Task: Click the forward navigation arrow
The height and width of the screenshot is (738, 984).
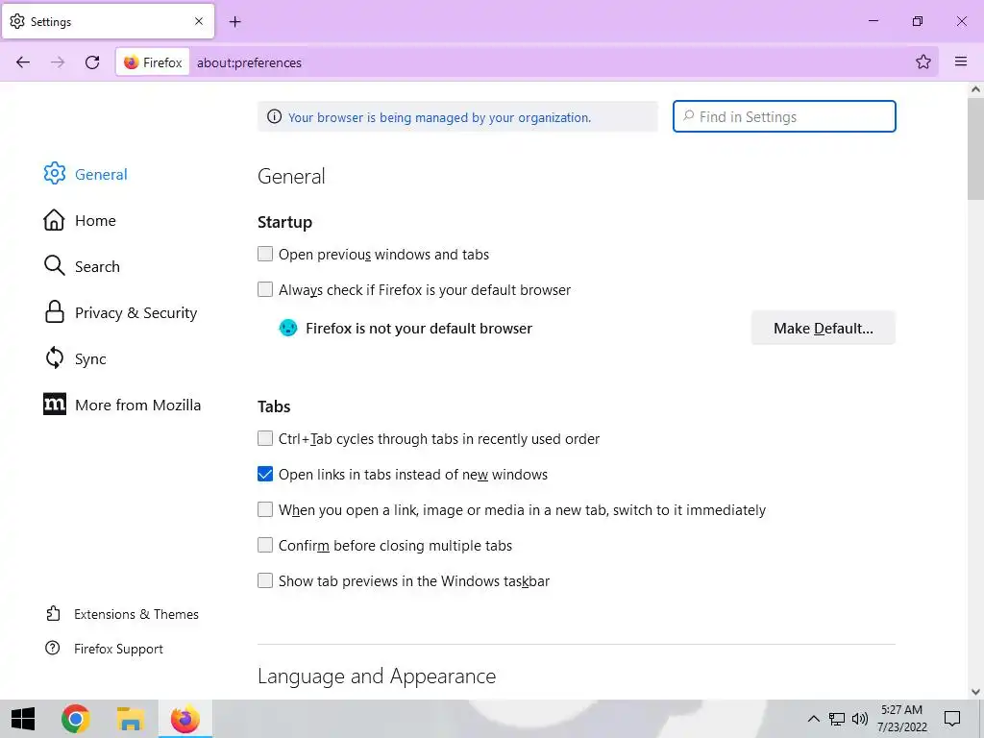Action: tap(58, 62)
